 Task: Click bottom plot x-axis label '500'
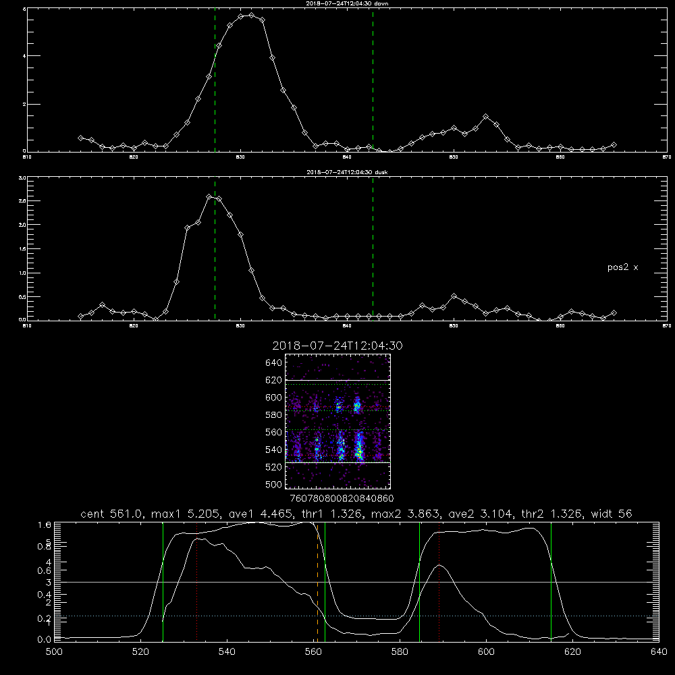[x=54, y=652]
